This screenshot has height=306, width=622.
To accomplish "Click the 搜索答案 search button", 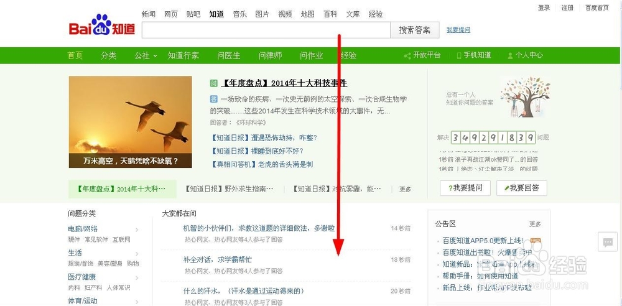I will point(414,30).
